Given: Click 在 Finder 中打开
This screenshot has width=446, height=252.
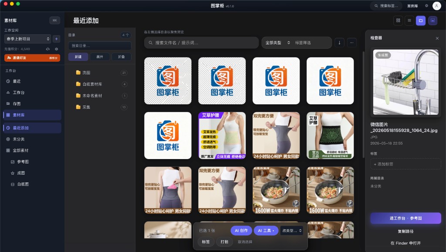Looking at the screenshot, I should (x=405, y=243).
